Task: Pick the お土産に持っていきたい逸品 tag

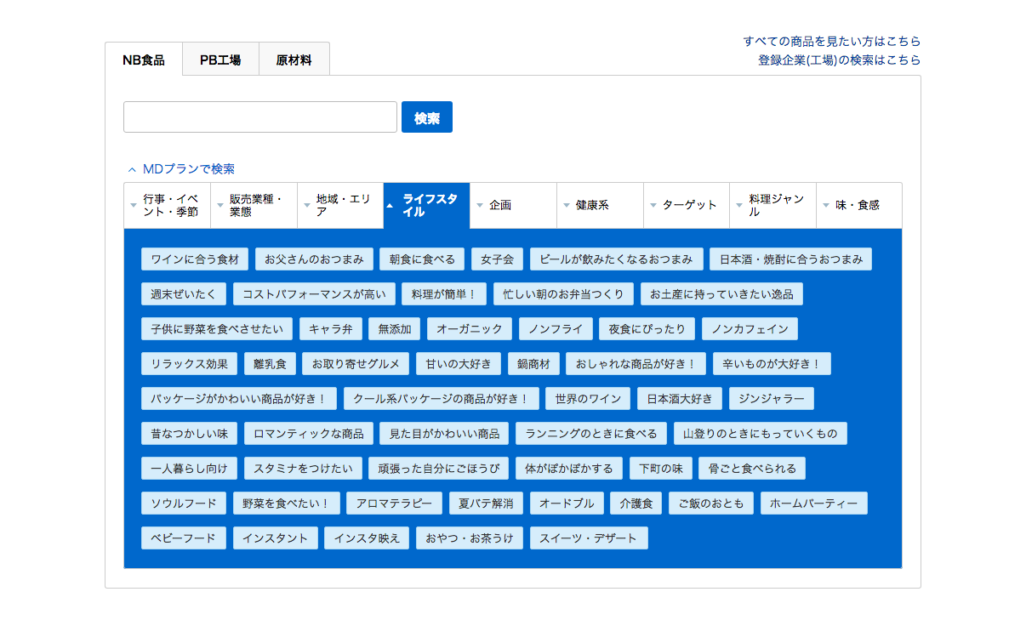Action: click(x=721, y=293)
